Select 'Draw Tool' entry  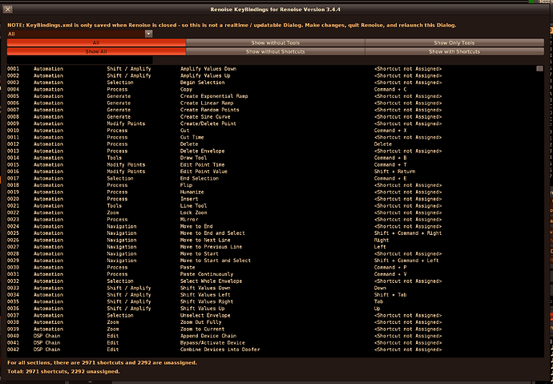[193, 158]
